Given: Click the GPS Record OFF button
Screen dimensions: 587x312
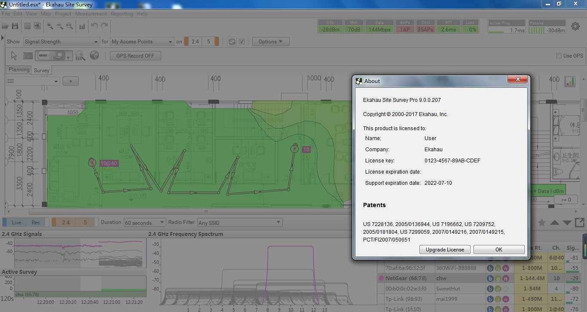Looking at the screenshot, I should 135,55.
